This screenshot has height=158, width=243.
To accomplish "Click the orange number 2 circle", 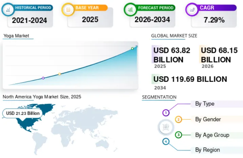I will coord(179,119).
